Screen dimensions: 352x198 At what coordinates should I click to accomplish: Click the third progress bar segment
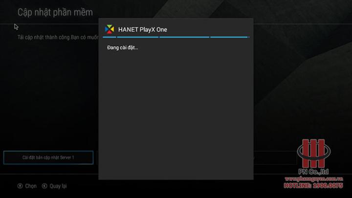[184, 37]
